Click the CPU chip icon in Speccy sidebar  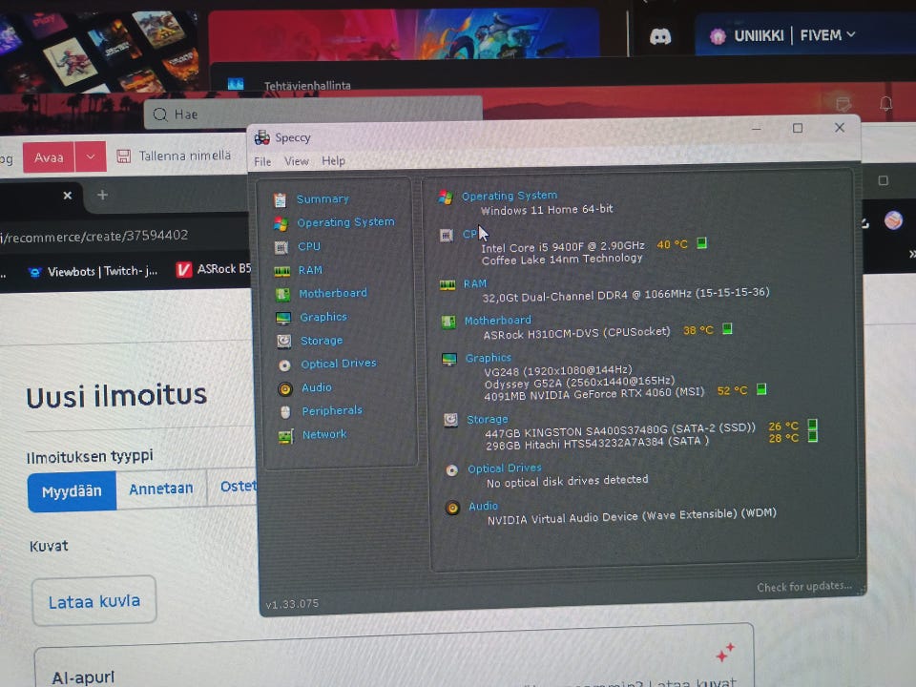point(281,247)
